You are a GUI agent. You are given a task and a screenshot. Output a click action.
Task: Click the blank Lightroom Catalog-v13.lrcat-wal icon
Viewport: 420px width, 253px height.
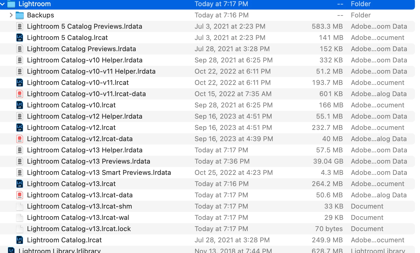pyautogui.click(x=20, y=218)
